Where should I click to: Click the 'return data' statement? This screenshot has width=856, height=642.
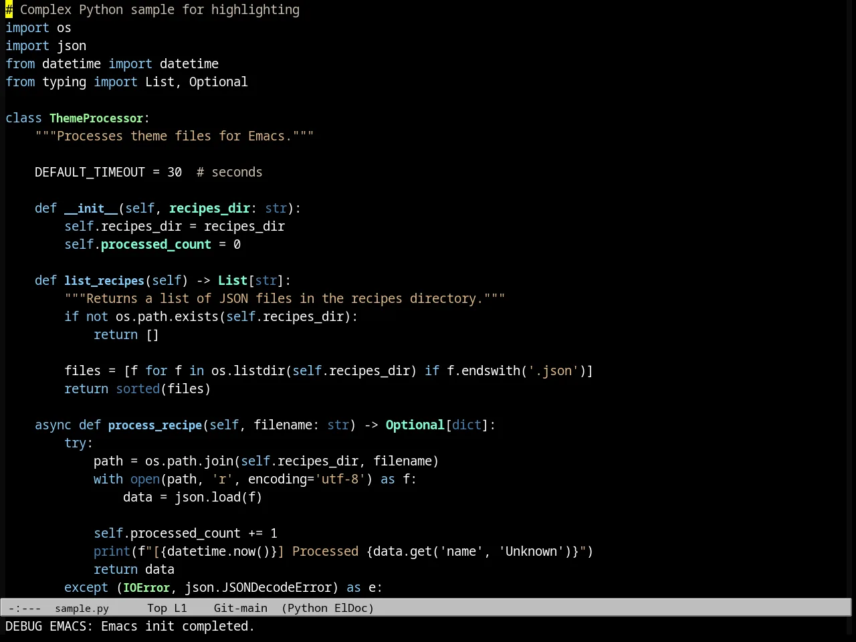[x=134, y=569]
